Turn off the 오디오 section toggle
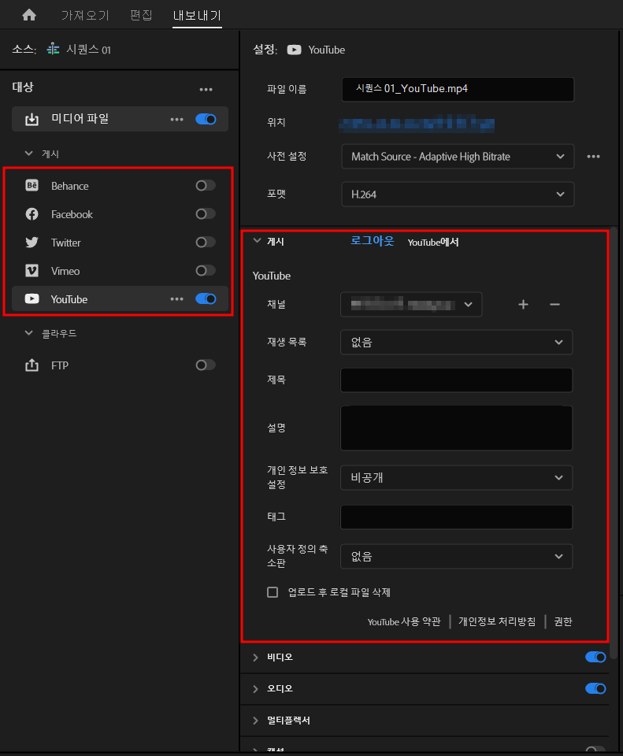The height and width of the screenshot is (756, 623). pyautogui.click(x=595, y=688)
